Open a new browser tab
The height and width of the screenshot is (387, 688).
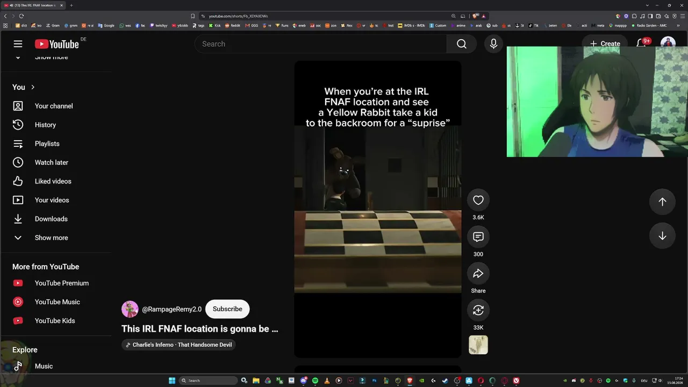[71, 5]
